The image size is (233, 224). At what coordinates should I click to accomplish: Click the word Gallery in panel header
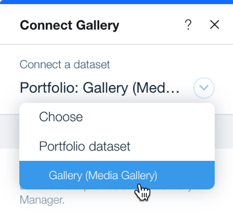(x=97, y=26)
